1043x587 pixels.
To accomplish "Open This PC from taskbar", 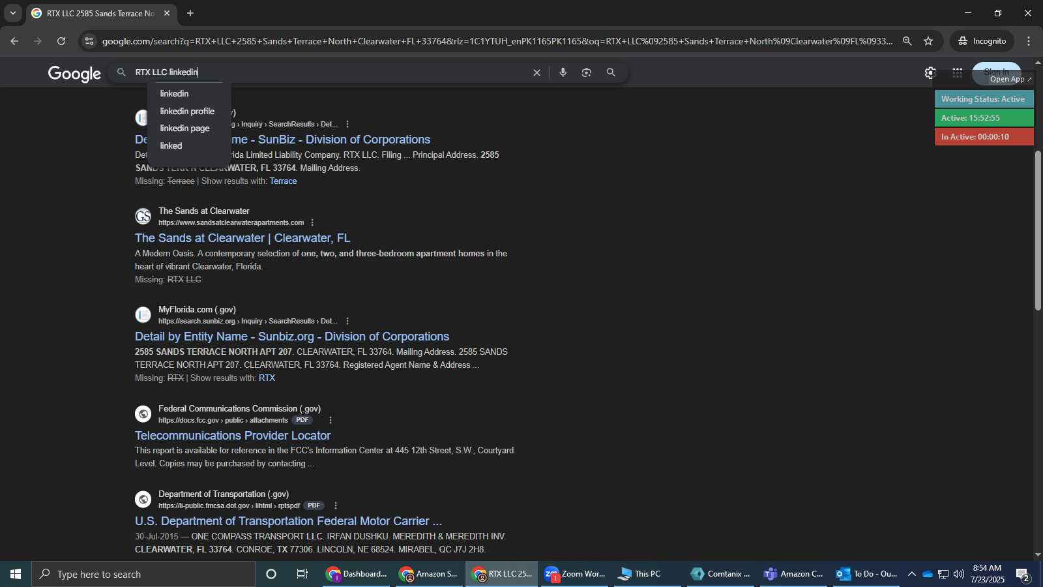I will 647,574.
